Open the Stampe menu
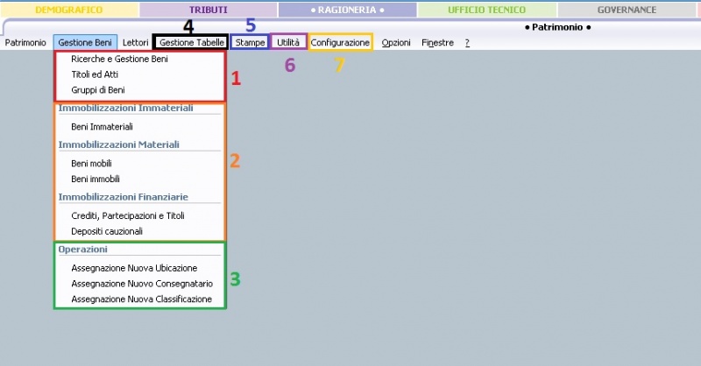 (250, 42)
